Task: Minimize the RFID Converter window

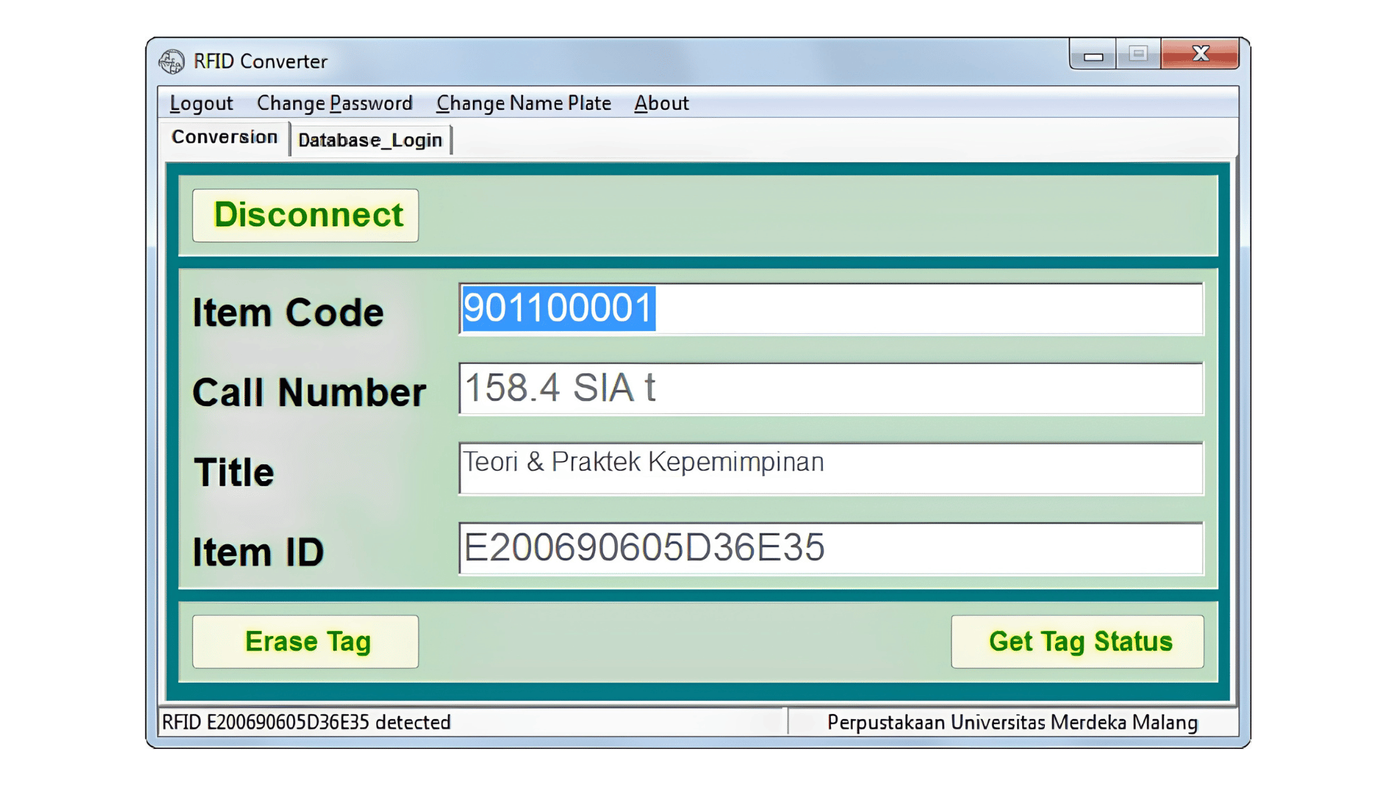Action: 1093,55
